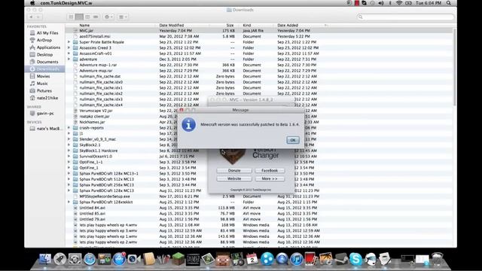Sort by the Name column header
The width and height of the screenshot is (482, 271).
coord(84,25)
